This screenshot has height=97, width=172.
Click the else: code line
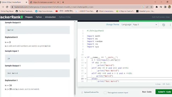tap(95, 79)
